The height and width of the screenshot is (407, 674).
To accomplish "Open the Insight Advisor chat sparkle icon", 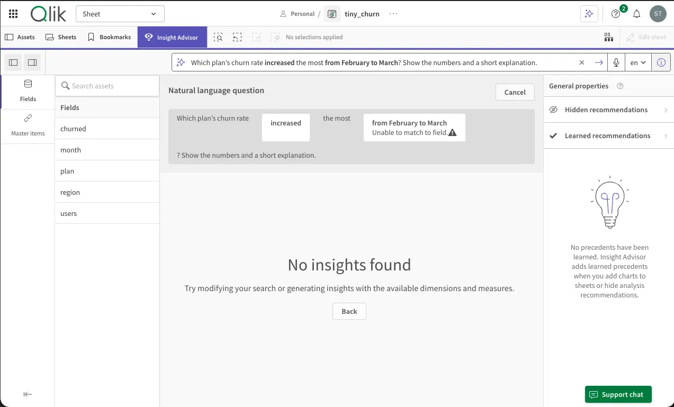I will coord(589,14).
